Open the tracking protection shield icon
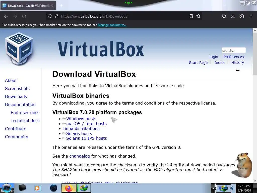257x193 pixels. click(50, 16)
